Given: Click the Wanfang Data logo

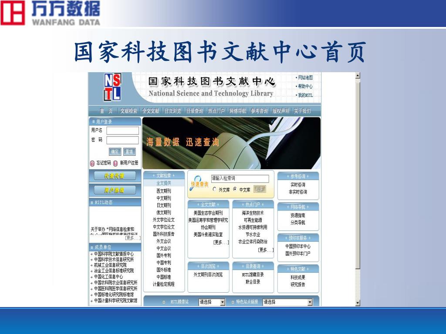Looking at the screenshot, I should 51,13.
